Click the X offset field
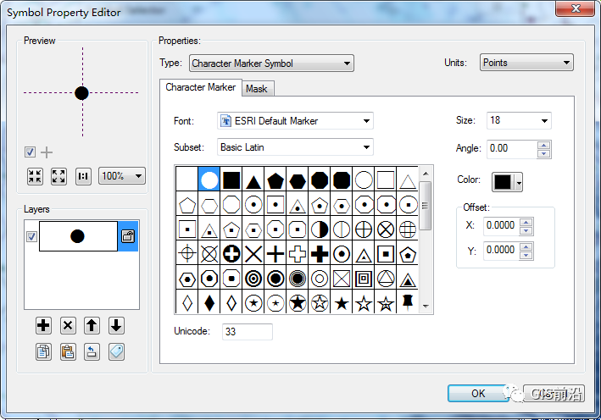Screen dimensions: 601x420 click(501, 225)
